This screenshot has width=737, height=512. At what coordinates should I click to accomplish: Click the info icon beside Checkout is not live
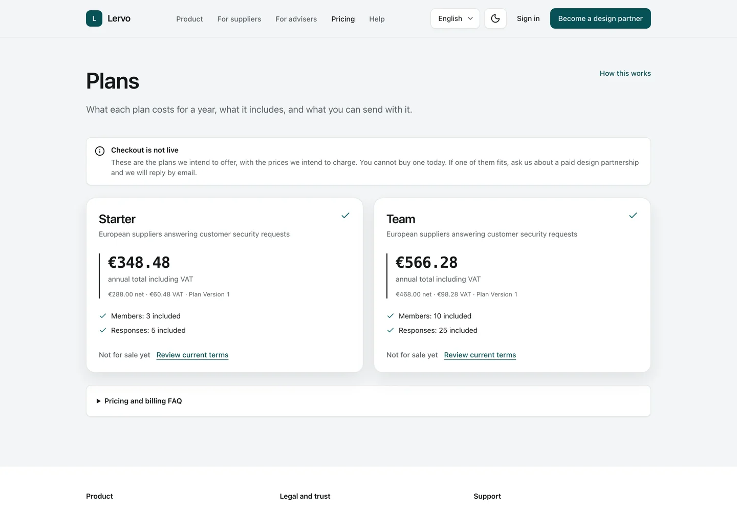pyautogui.click(x=100, y=151)
